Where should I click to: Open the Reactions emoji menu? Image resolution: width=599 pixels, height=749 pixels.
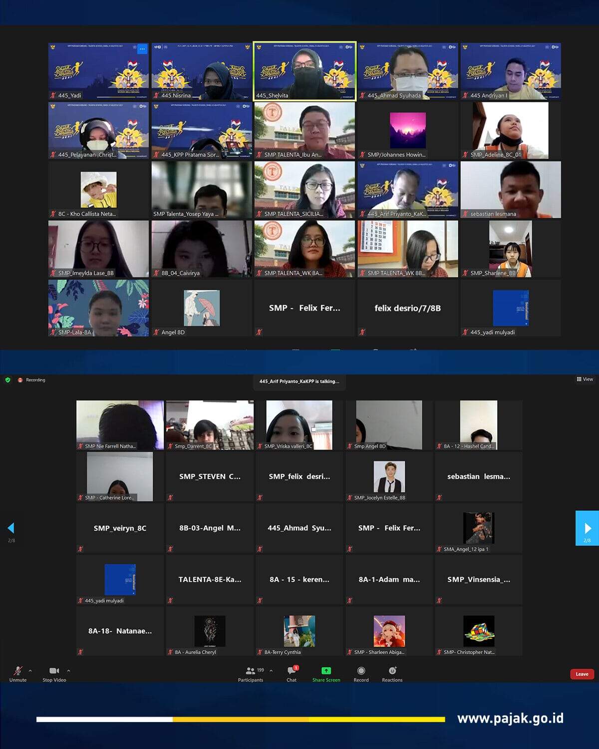[392, 672]
